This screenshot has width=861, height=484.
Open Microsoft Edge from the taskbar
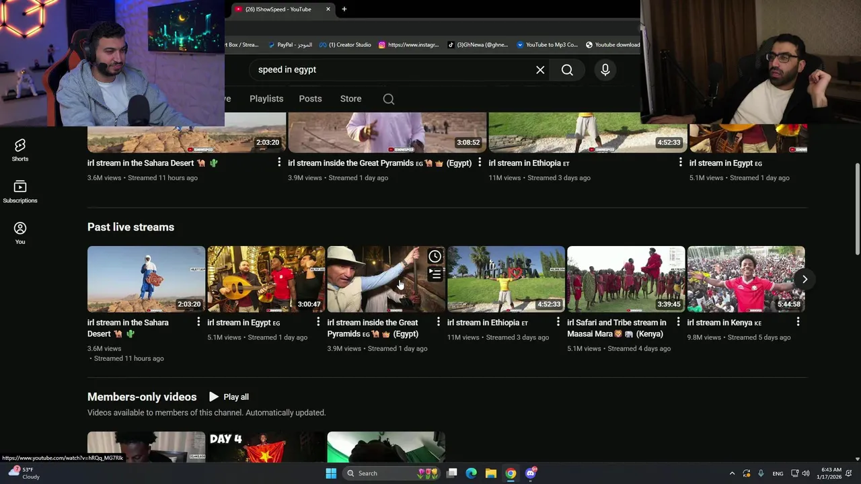click(x=472, y=473)
